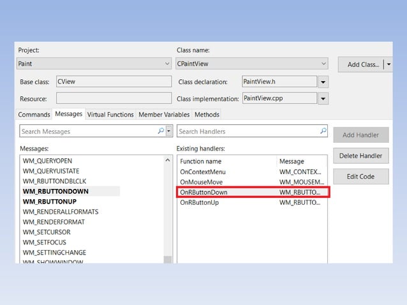Click the magnifier icon in Search Handlers
407x305 pixels.
323,131
